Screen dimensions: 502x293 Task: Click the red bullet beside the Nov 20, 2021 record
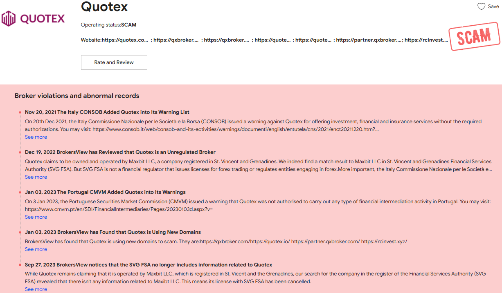20,112
